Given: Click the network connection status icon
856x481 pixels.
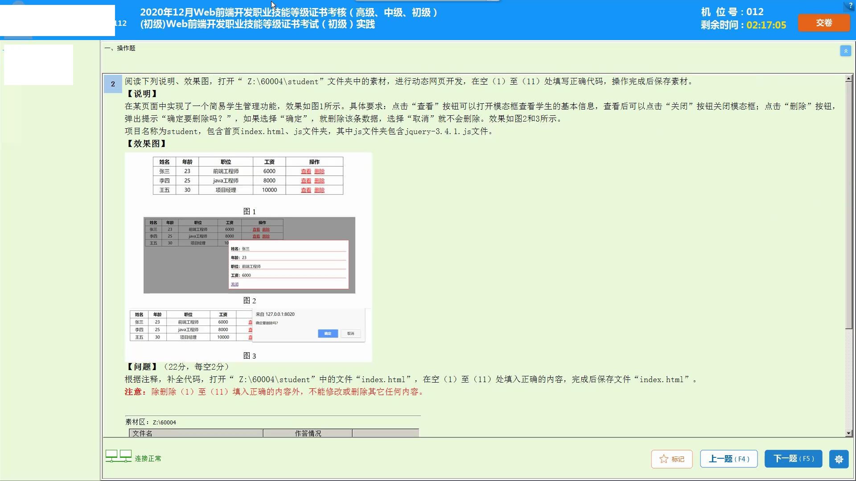Looking at the screenshot, I should (x=118, y=456).
